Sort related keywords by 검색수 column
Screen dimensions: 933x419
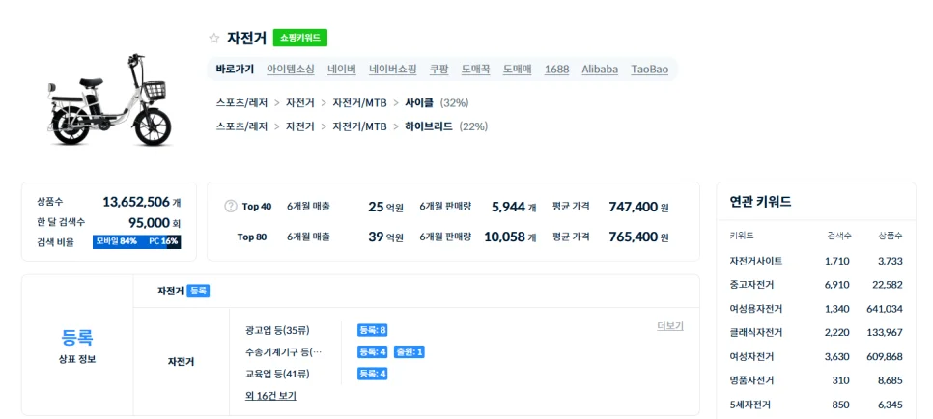(x=838, y=236)
